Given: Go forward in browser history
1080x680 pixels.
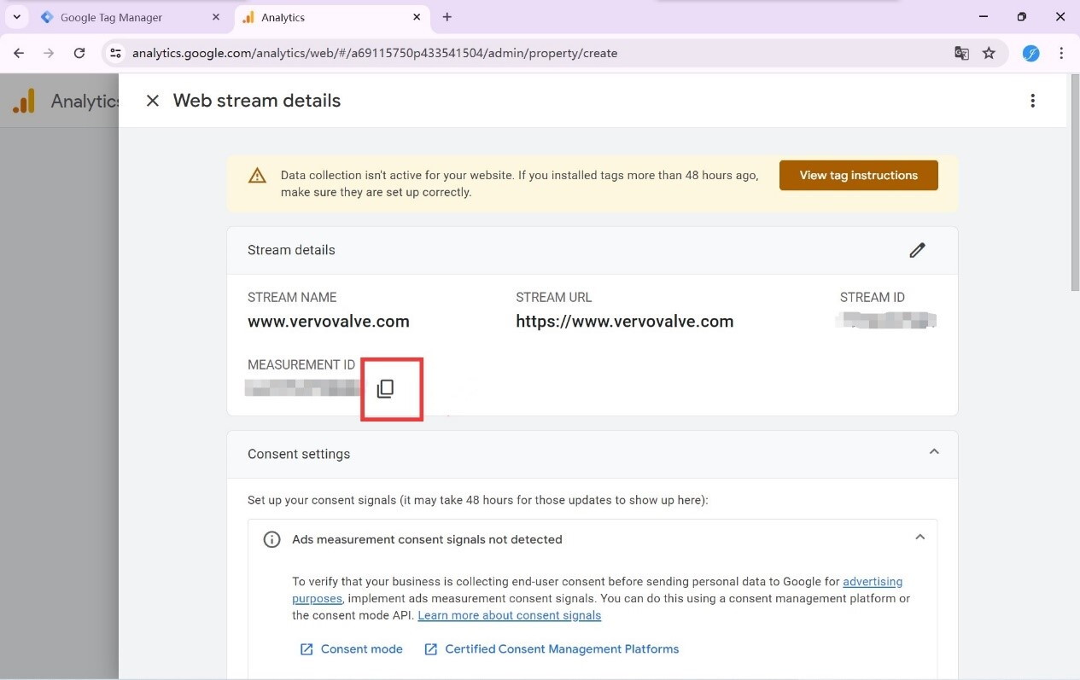Looking at the screenshot, I should [49, 53].
